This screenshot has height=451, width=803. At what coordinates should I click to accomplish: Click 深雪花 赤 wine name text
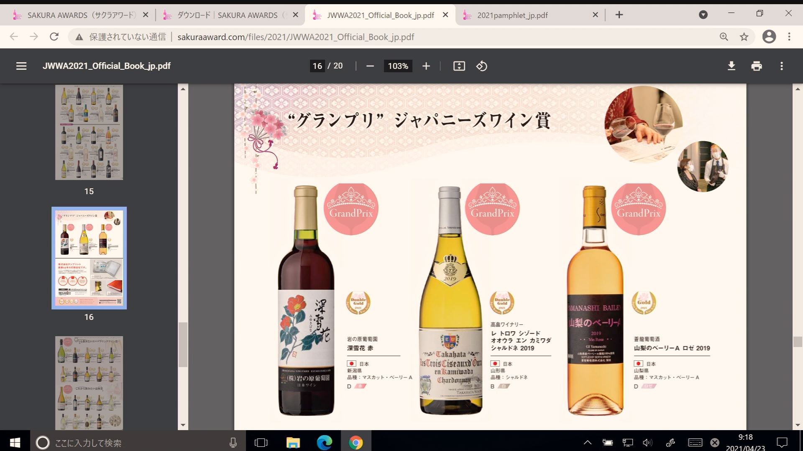360,348
